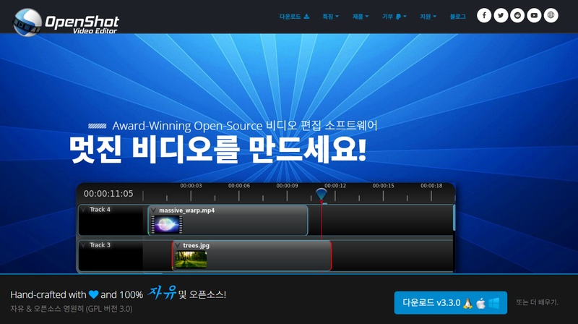
Task: Click the massive_warp.mp4 clip thumbnail
Action: pyautogui.click(x=167, y=224)
